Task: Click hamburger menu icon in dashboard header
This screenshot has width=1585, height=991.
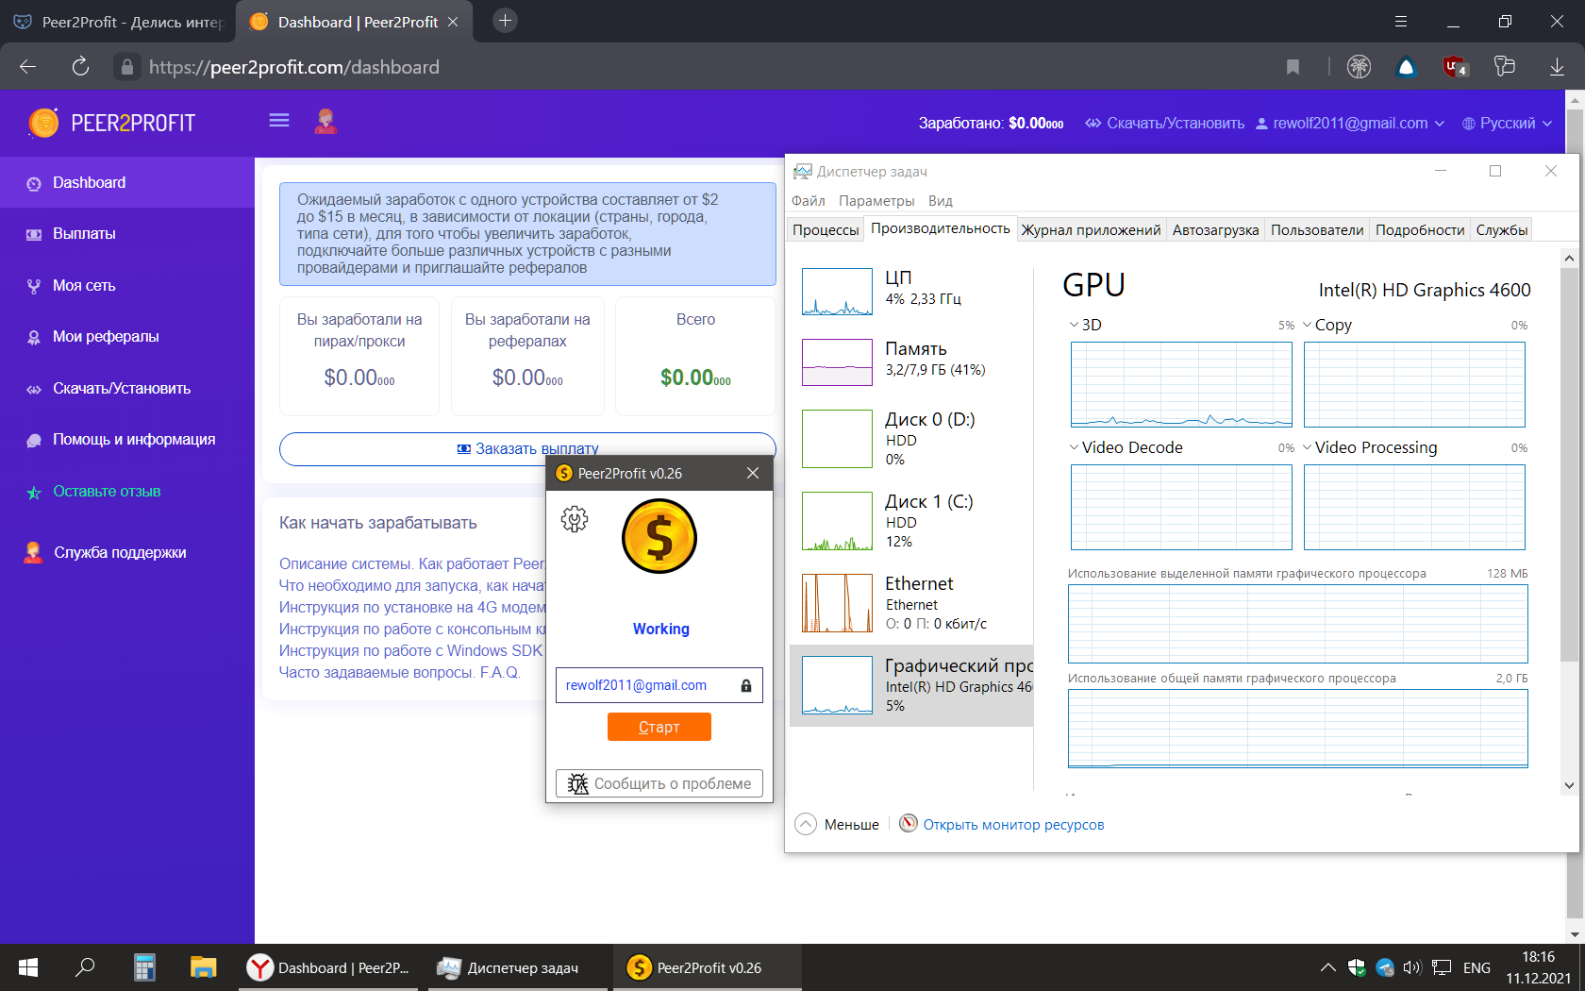Action: point(279,120)
